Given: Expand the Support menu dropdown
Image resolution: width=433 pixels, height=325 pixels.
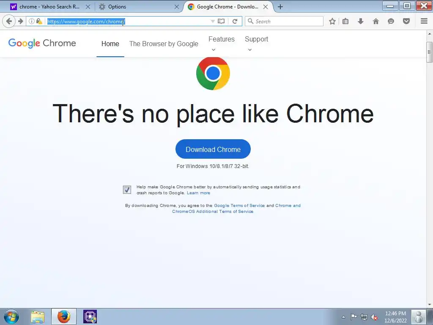Looking at the screenshot, I should [256, 44].
